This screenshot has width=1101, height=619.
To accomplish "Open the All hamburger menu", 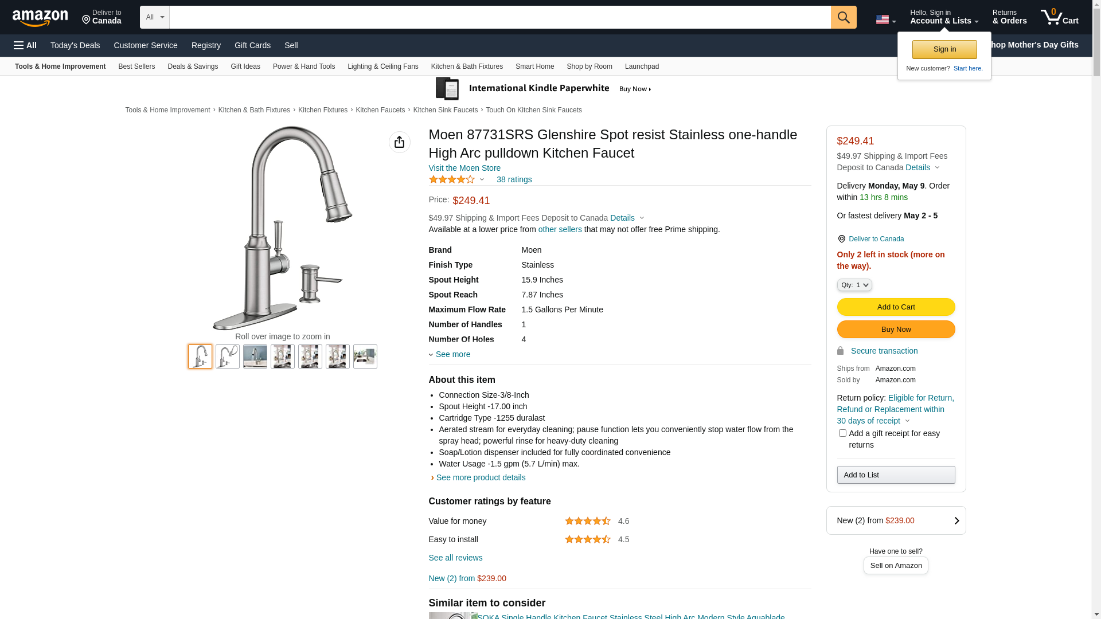I will point(25,45).
